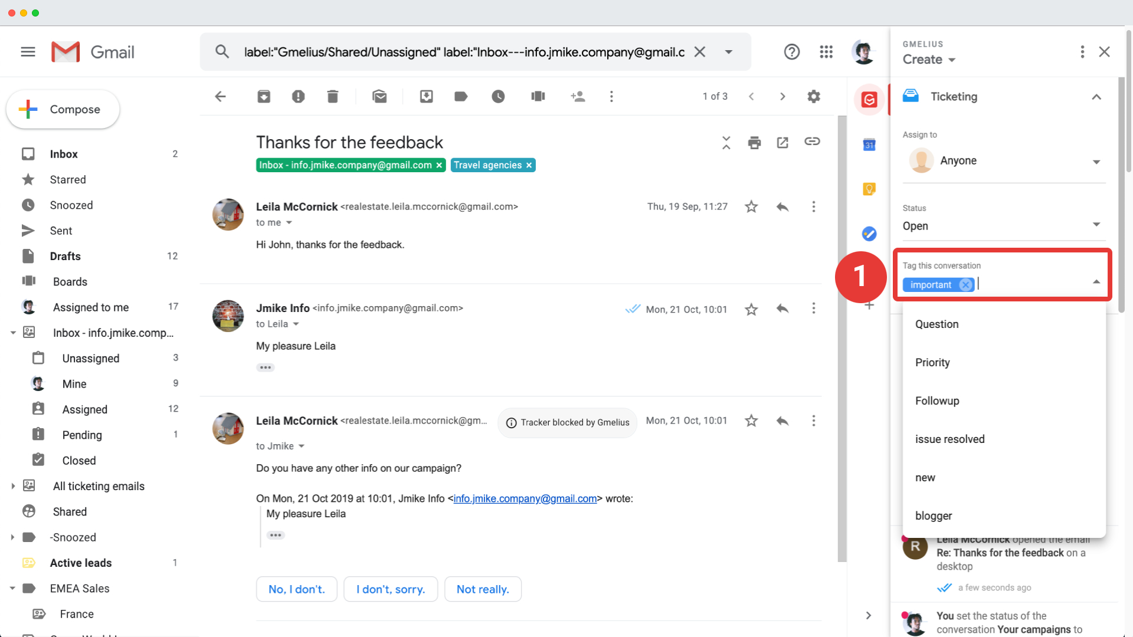The width and height of the screenshot is (1133, 637).
Task: Open the Gmelius Create dropdown
Action: 929,60
